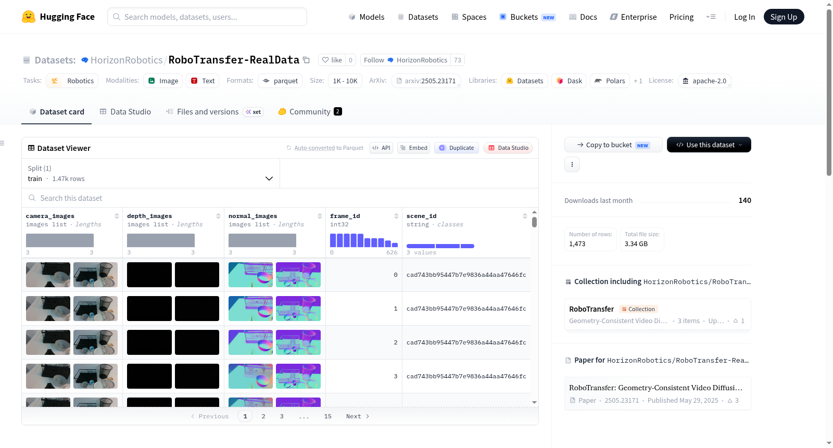Open the Datasets library tag
The height and width of the screenshot is (448, 833).
[524, 81]
